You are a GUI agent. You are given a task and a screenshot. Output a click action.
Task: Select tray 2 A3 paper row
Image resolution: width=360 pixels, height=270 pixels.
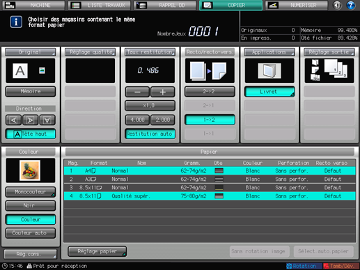tap(210, 179)
